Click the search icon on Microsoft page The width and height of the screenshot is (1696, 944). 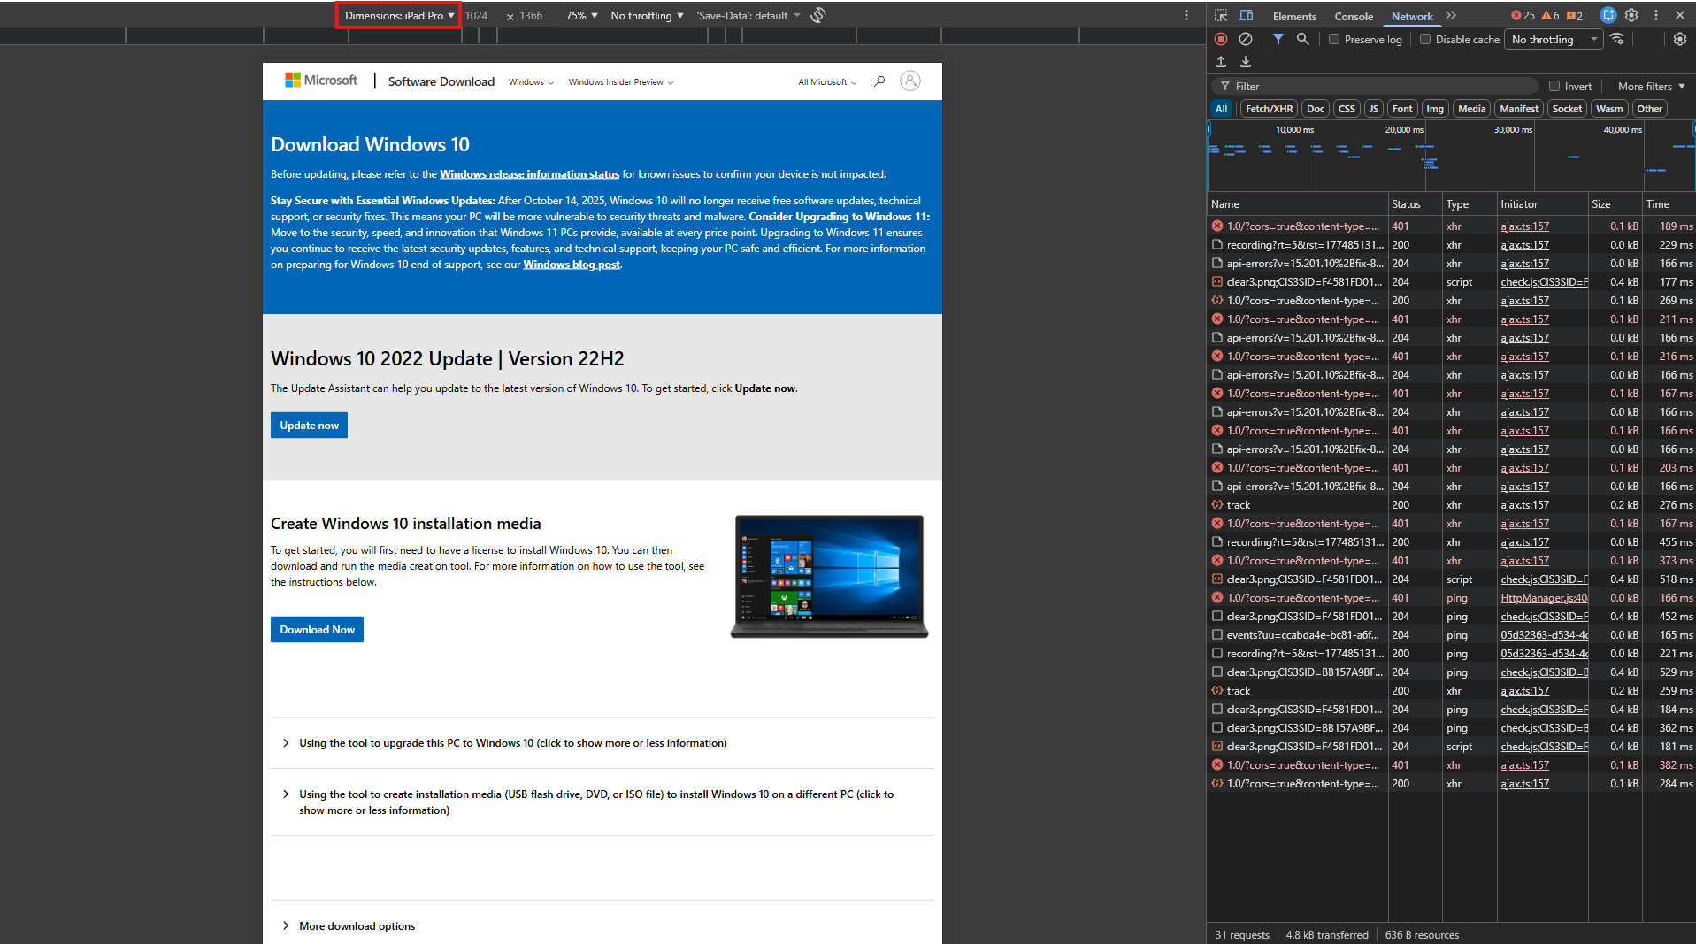[x=879, y=81]
